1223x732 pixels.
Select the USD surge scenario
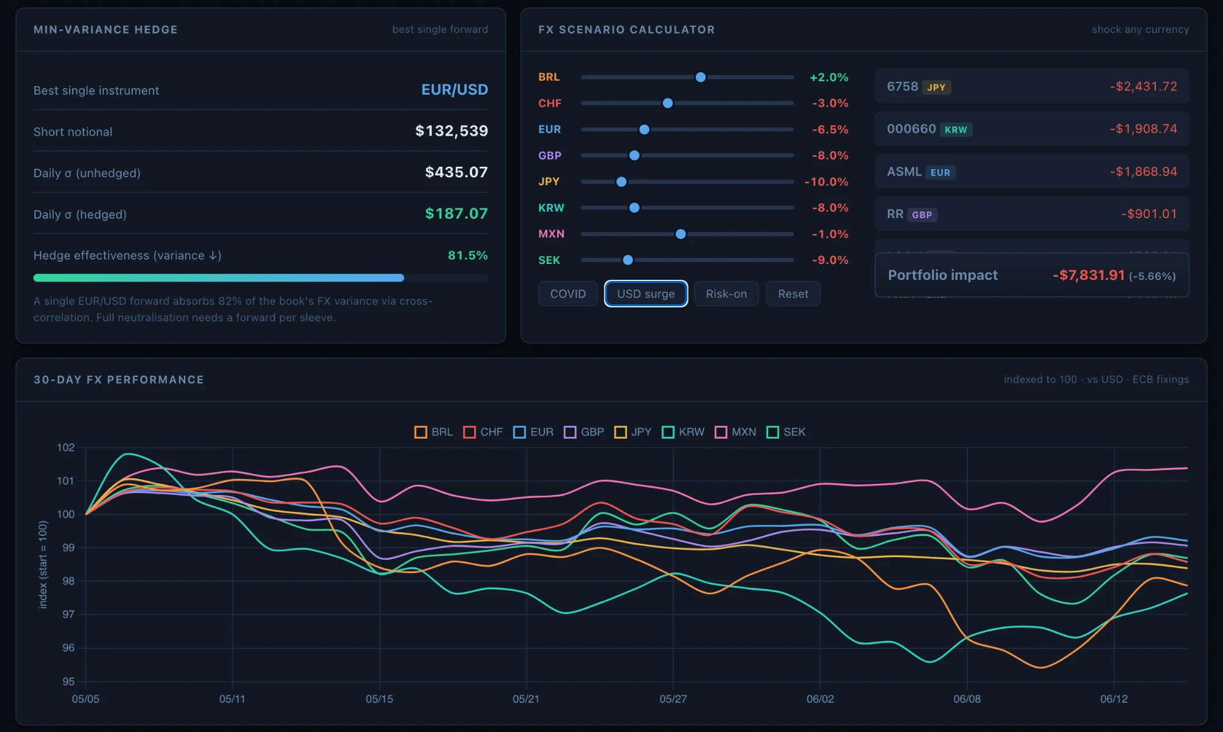(646, 294)
